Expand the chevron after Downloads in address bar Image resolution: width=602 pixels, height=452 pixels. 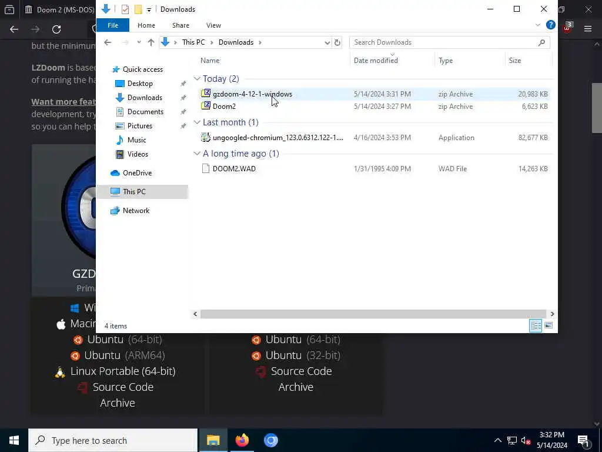[x=260, y=42]
